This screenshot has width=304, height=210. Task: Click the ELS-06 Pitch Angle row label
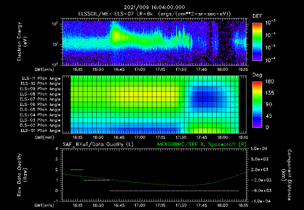pyautogui.click(x=40, y=105)
